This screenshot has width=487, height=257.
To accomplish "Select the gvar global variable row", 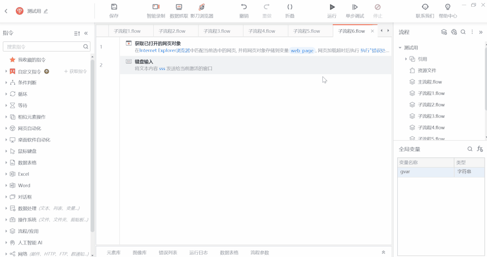I will [441, 172].
